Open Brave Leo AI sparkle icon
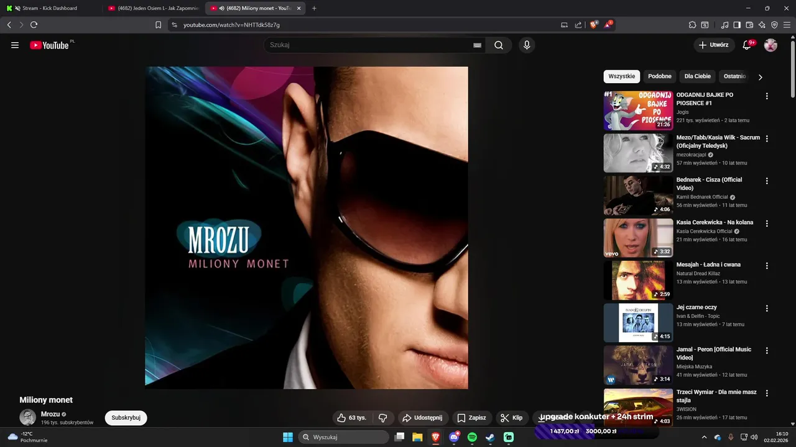Screen dimensions: 796x447 pos(762,25)
